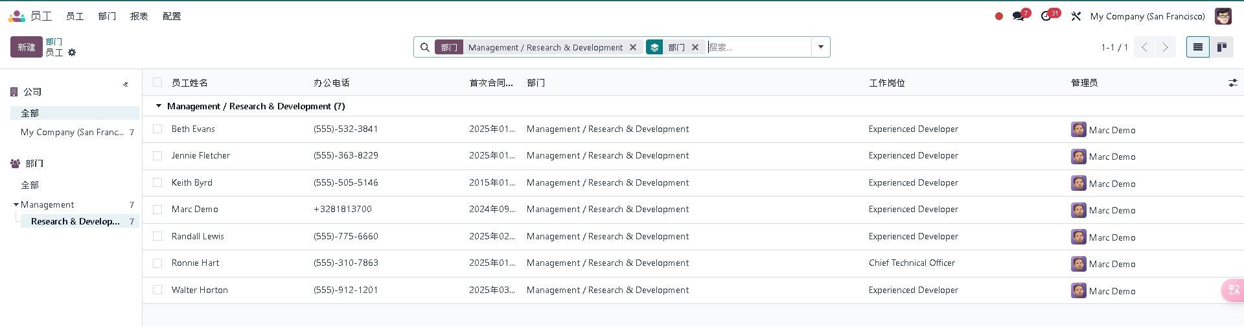Click the 部门 breadcrumb link

[x=54, y=41]
